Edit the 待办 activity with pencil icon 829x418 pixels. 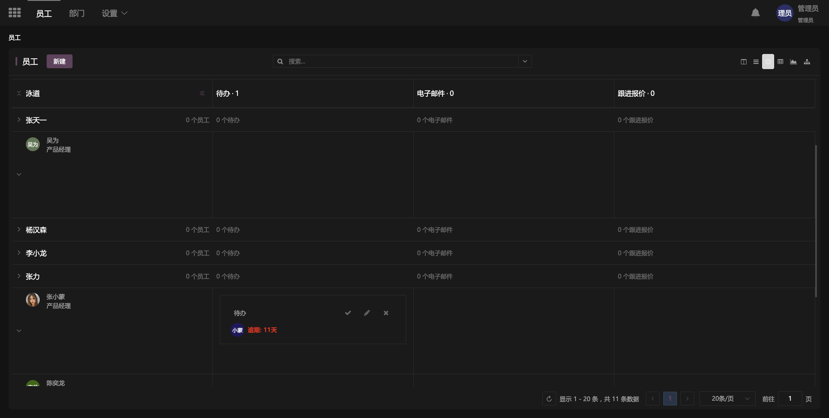[367, 313]
